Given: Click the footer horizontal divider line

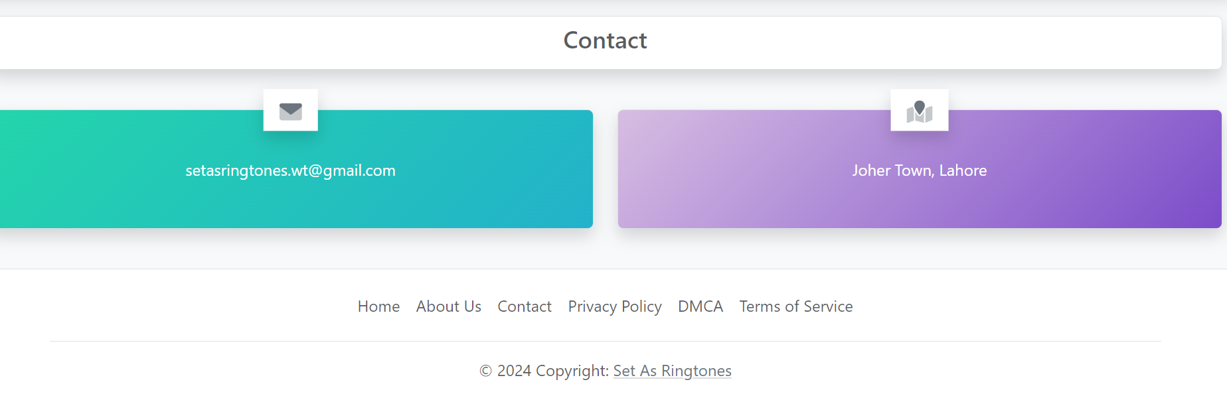Looking at the screenshot, I should click(605, 341).
